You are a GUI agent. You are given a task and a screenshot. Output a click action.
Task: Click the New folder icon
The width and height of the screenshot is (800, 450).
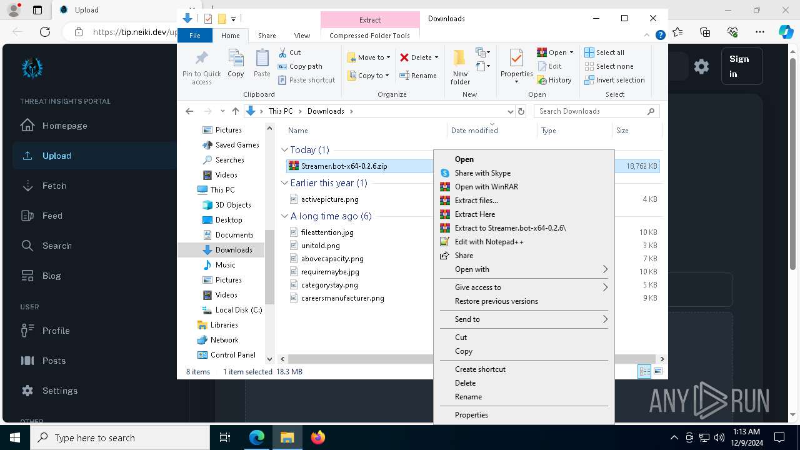pyautogui.click(x=460, y=67)
